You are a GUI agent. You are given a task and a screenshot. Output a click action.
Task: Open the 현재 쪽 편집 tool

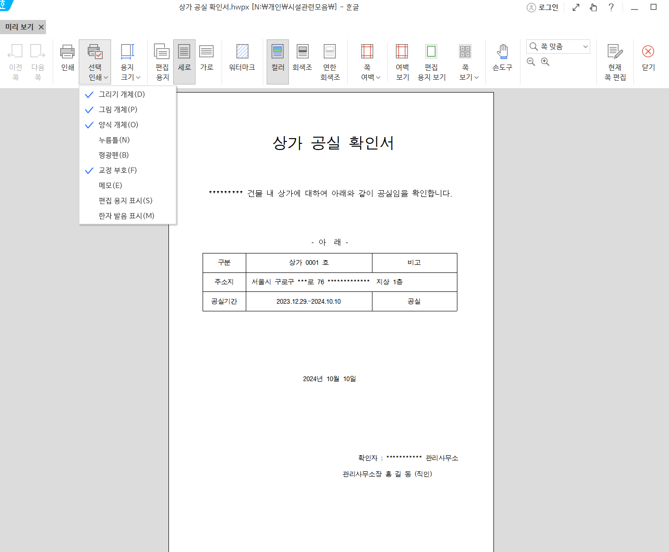coord(615,61)
